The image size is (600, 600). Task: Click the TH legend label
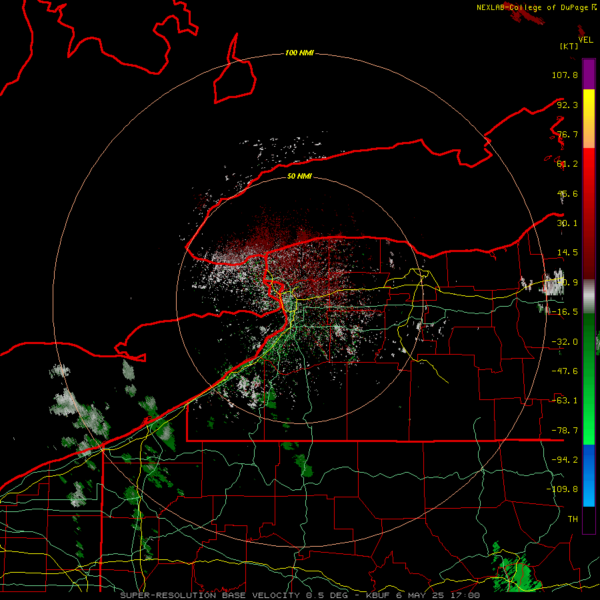[573, 519]
